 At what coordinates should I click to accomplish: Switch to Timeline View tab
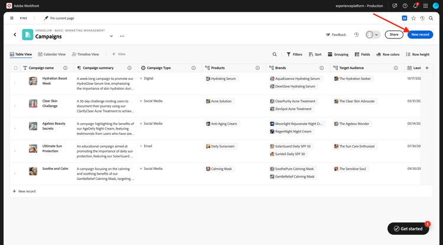[x=85, y=54]
